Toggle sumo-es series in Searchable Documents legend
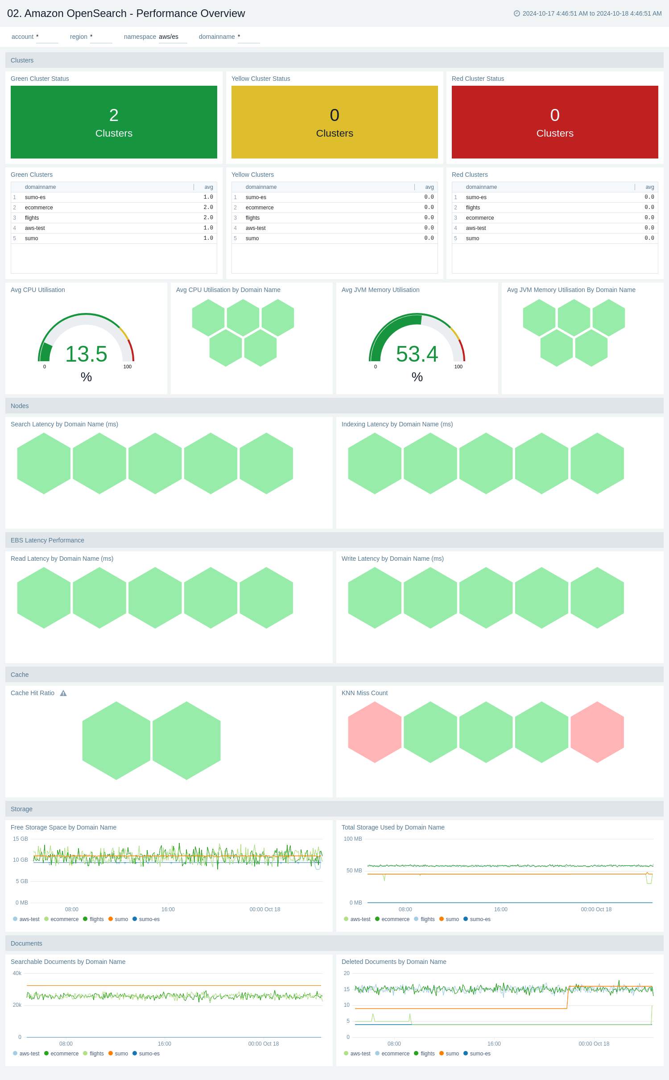669x1080 pixels. coord(146,1054)
